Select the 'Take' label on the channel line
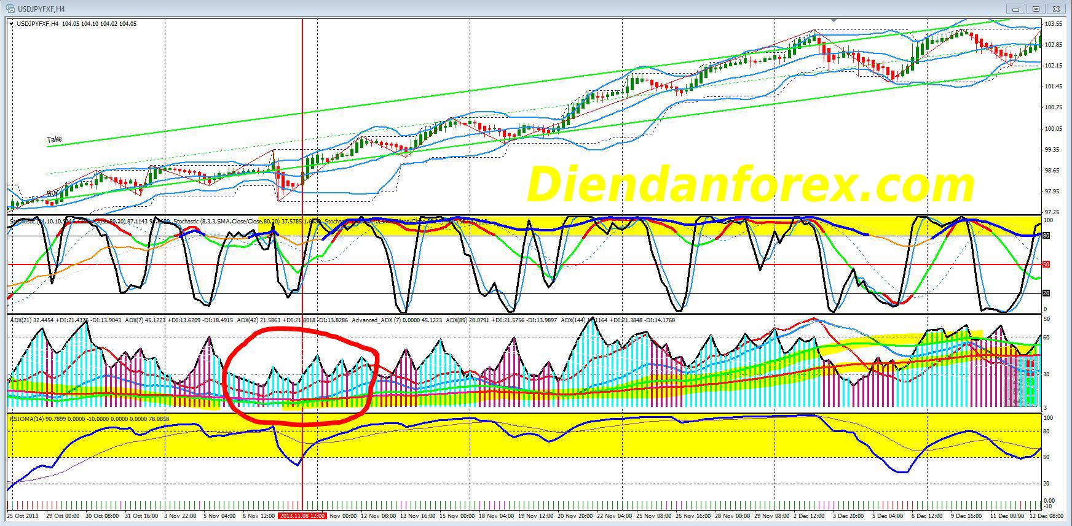1072x526 pixels. [x=55, y=140]
